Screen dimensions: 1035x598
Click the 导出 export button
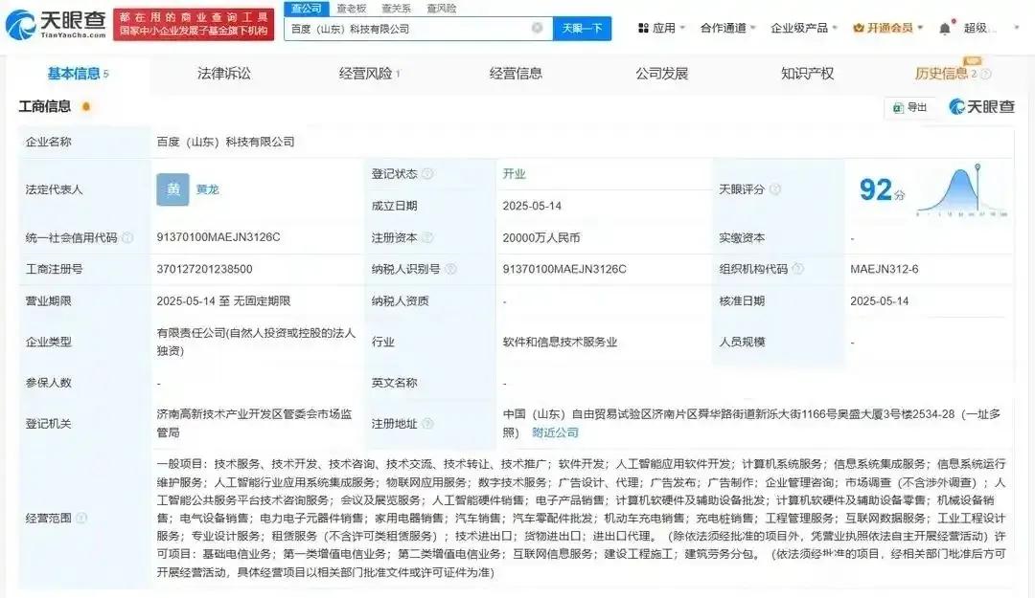(910, 107)
